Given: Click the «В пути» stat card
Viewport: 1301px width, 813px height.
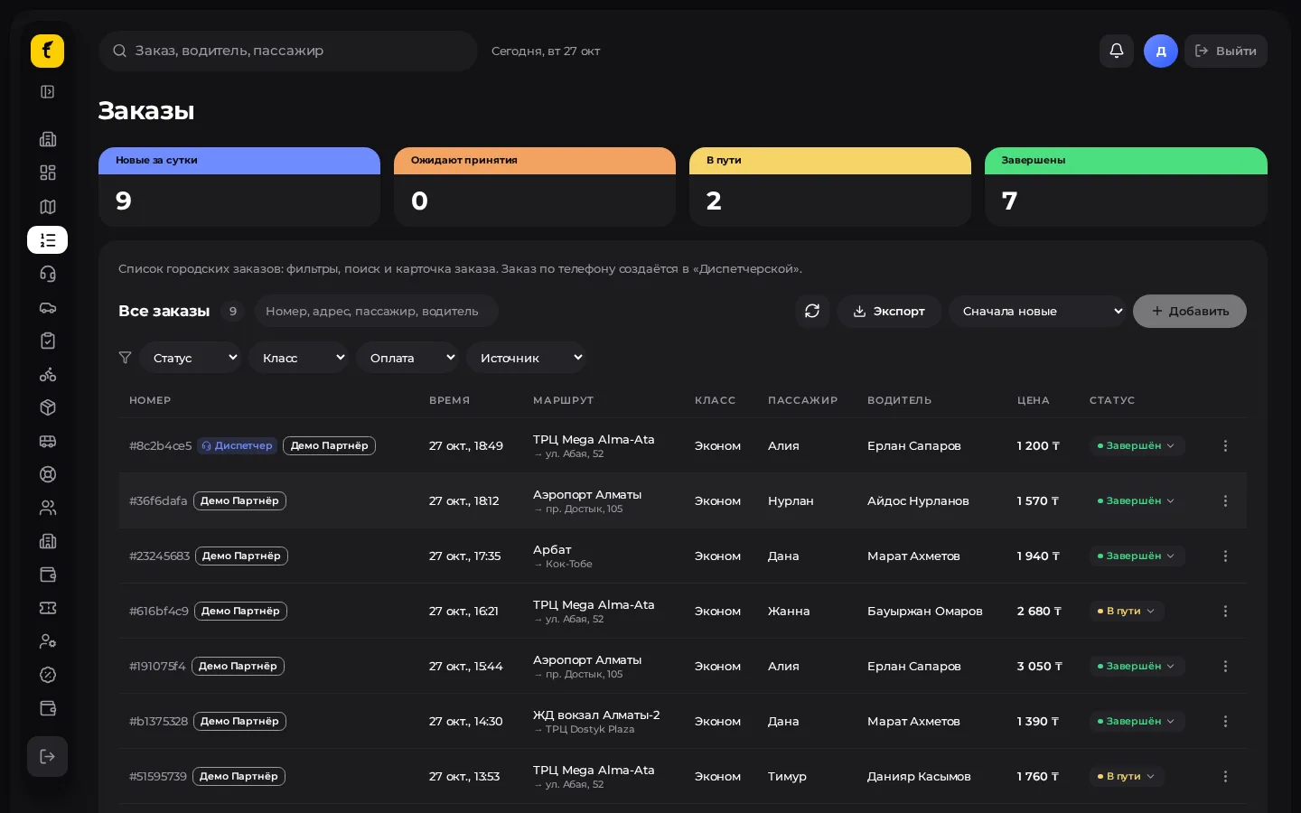Looking at the screenshot, I should click(x=830, y=187).
